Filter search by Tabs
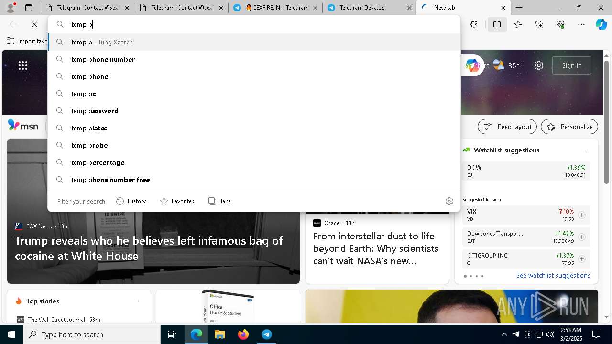Viewport: 612px width, 344px height. point(220,201)
